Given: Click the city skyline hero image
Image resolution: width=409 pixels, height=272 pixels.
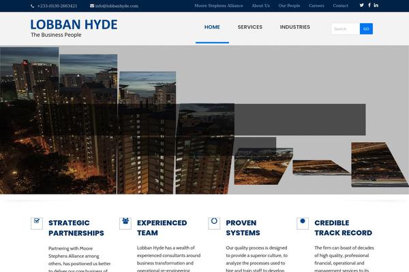Looking at the screenshot, I should pyautogui.click(x=204, y=120).
